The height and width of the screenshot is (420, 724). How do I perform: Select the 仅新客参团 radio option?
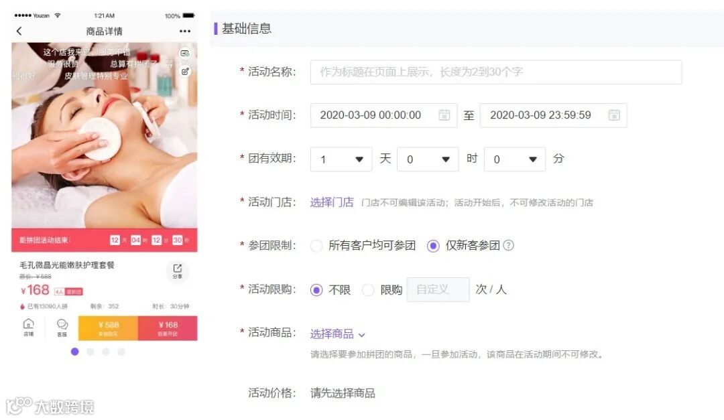coord(433,246)
